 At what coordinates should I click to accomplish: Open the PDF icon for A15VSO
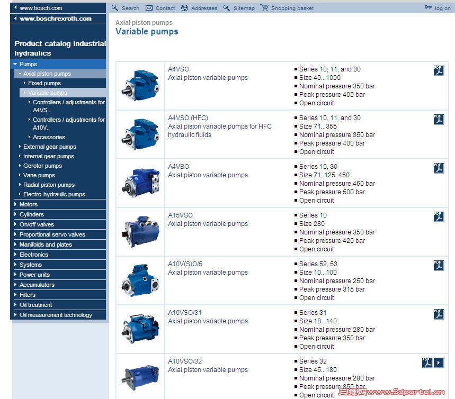(x=439, y=216)
